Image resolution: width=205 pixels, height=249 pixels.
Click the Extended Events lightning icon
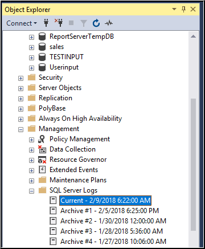42,169
